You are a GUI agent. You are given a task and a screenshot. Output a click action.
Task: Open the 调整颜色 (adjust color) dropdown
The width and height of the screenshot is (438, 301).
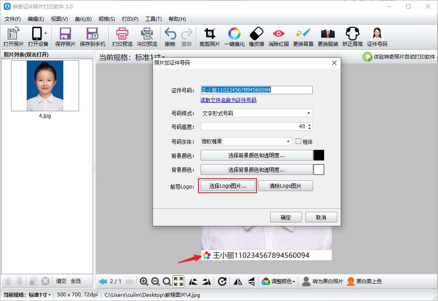278,281
